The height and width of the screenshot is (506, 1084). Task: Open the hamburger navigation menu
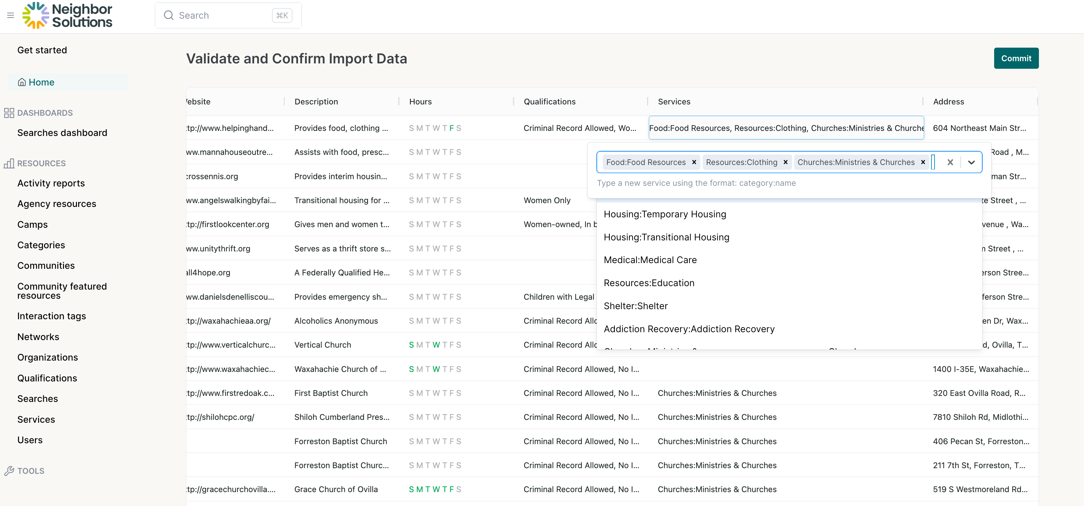click(x=10, y=15)
